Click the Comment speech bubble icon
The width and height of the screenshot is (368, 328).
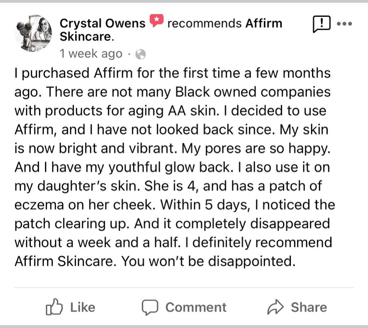pos(149,307)
